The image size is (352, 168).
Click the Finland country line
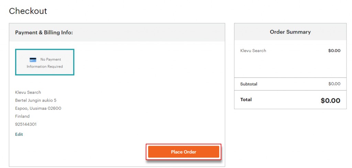point(22,116)
